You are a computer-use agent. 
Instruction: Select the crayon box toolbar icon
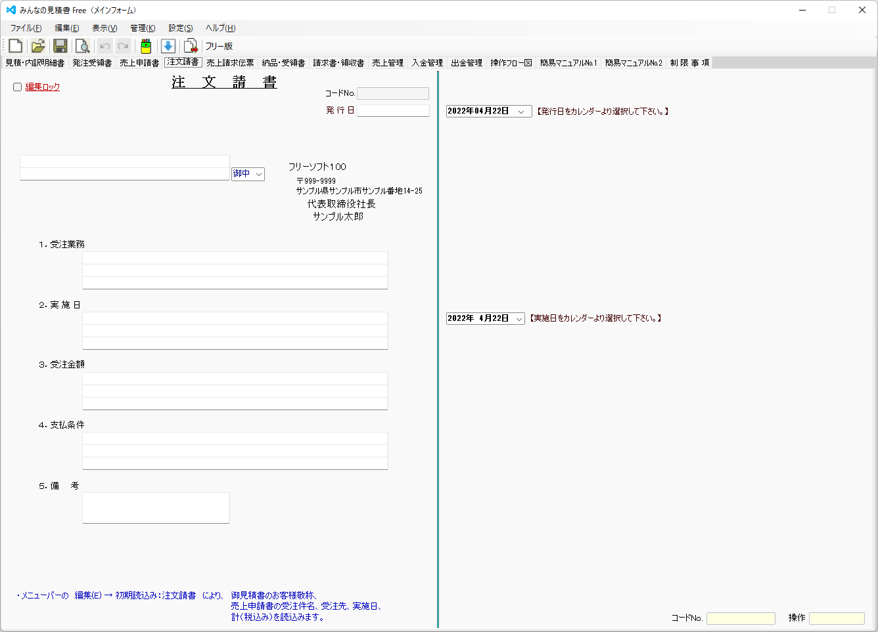coord(145,45)
